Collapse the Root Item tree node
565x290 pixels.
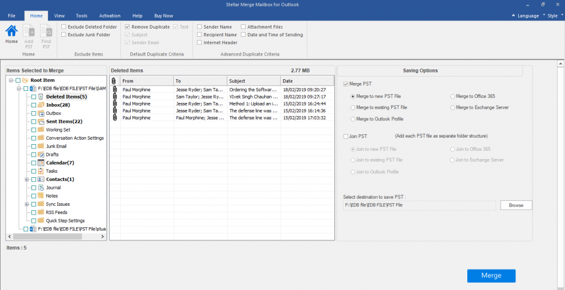11,80
